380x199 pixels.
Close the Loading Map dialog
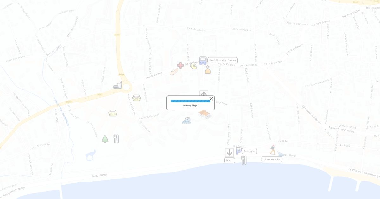pyautogui.click(x=211, y=99)
